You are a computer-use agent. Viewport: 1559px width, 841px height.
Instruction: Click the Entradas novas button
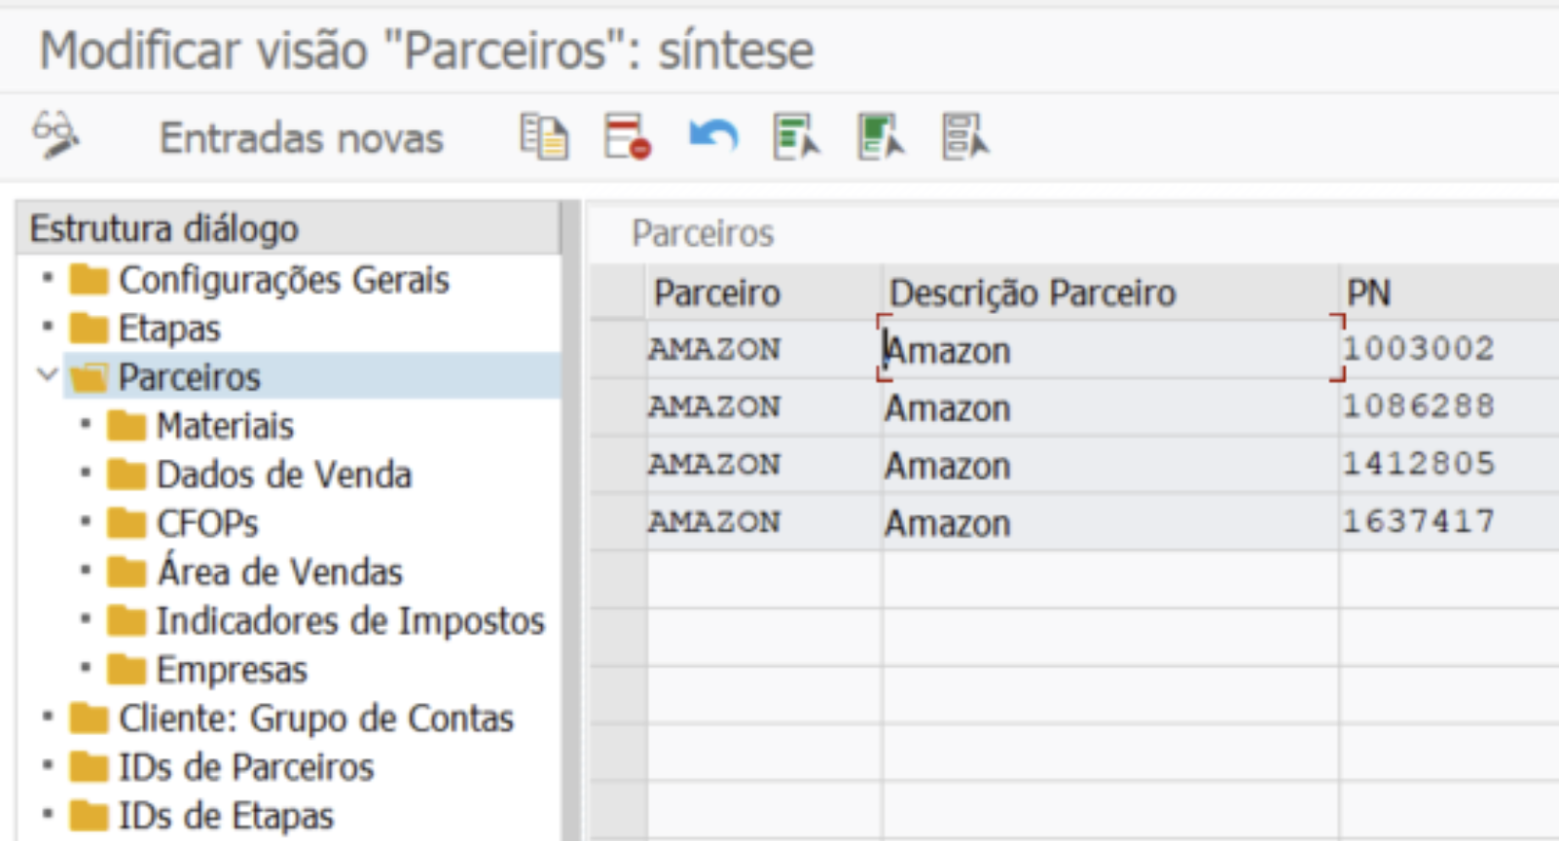[x=301, y=138]
